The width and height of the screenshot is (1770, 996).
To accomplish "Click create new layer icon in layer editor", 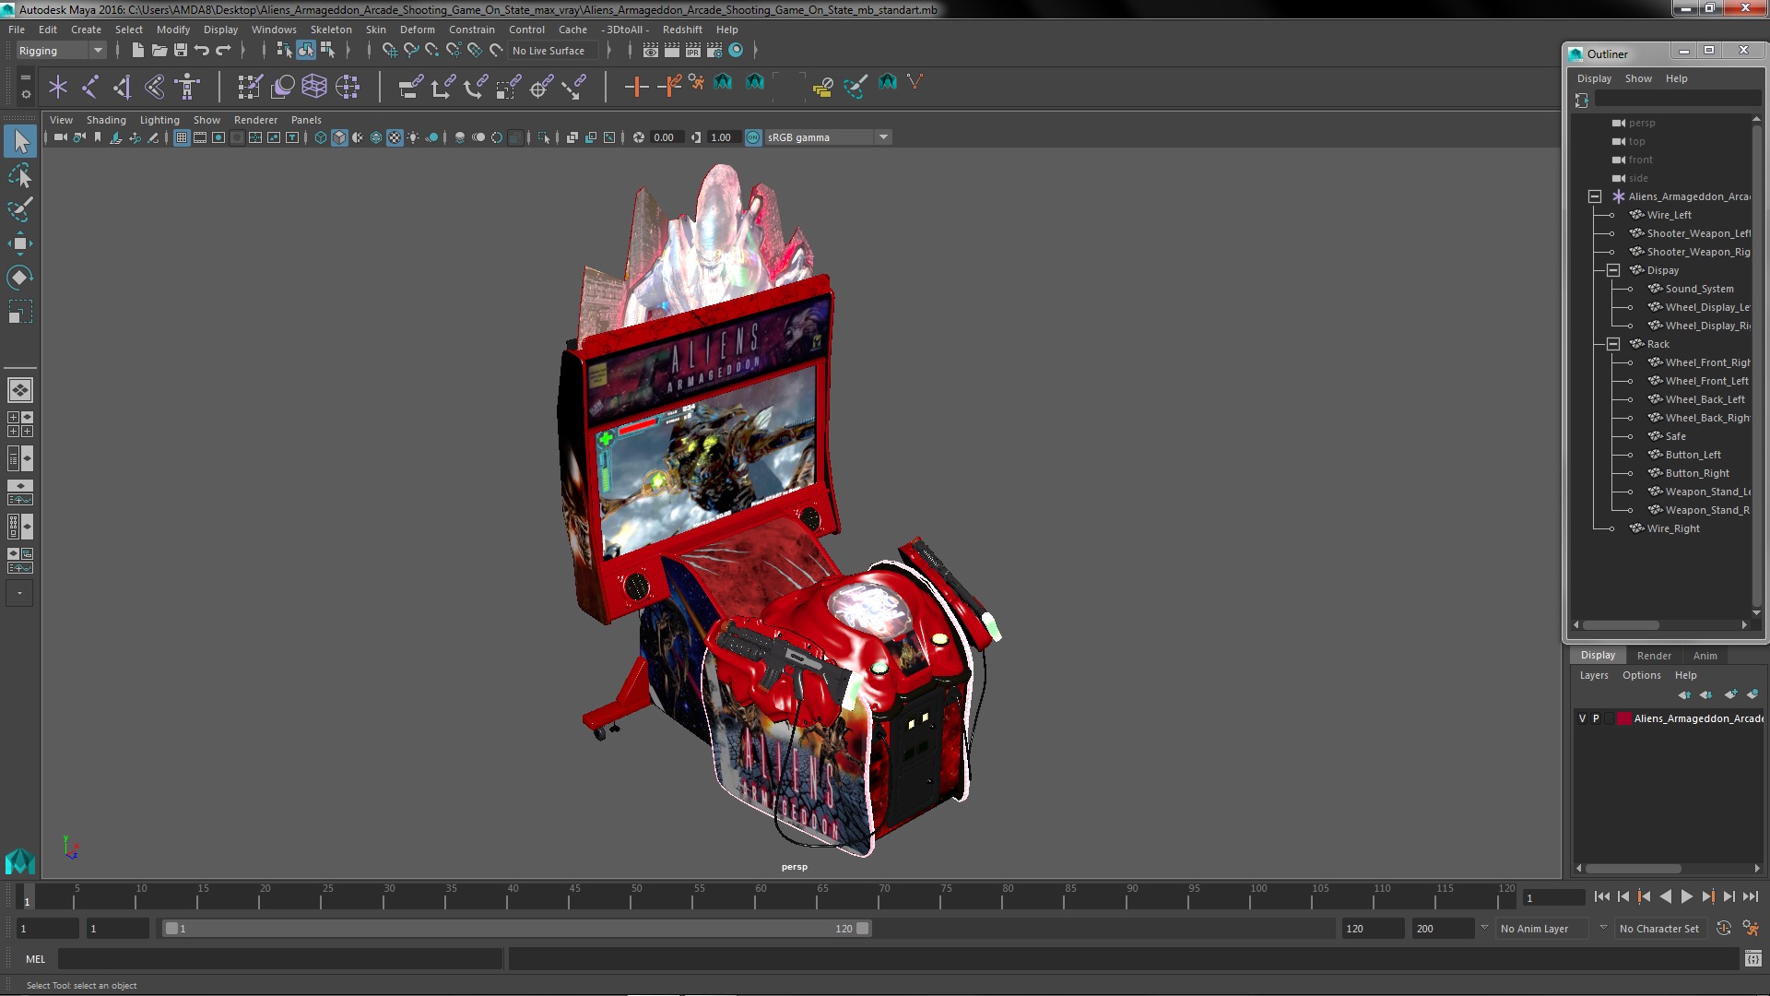I will (1730, 694).
